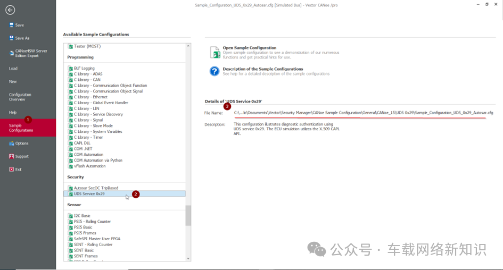The image size is (503, 270).
Task: Click the blue question mark help icon
Action: [215, 71]
